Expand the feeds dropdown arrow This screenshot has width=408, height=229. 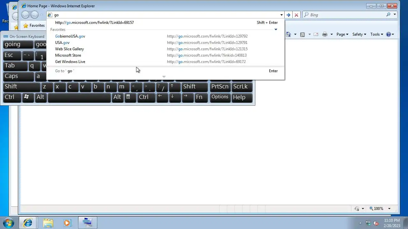point(309,34)
